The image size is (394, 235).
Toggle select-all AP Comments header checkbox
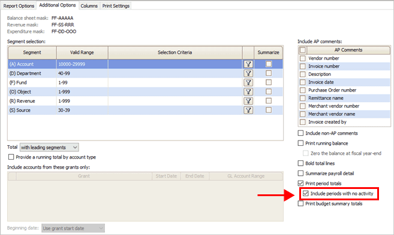303,50
